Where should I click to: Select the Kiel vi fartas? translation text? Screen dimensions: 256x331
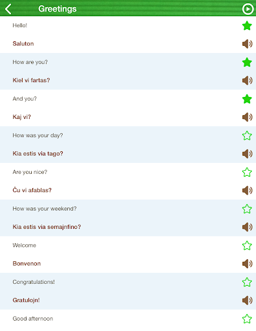(x=31, y=80)
